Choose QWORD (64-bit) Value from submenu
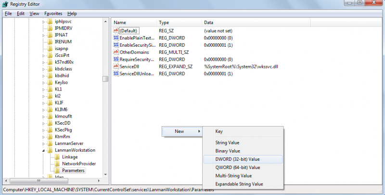385x195 pixels. 243,168
